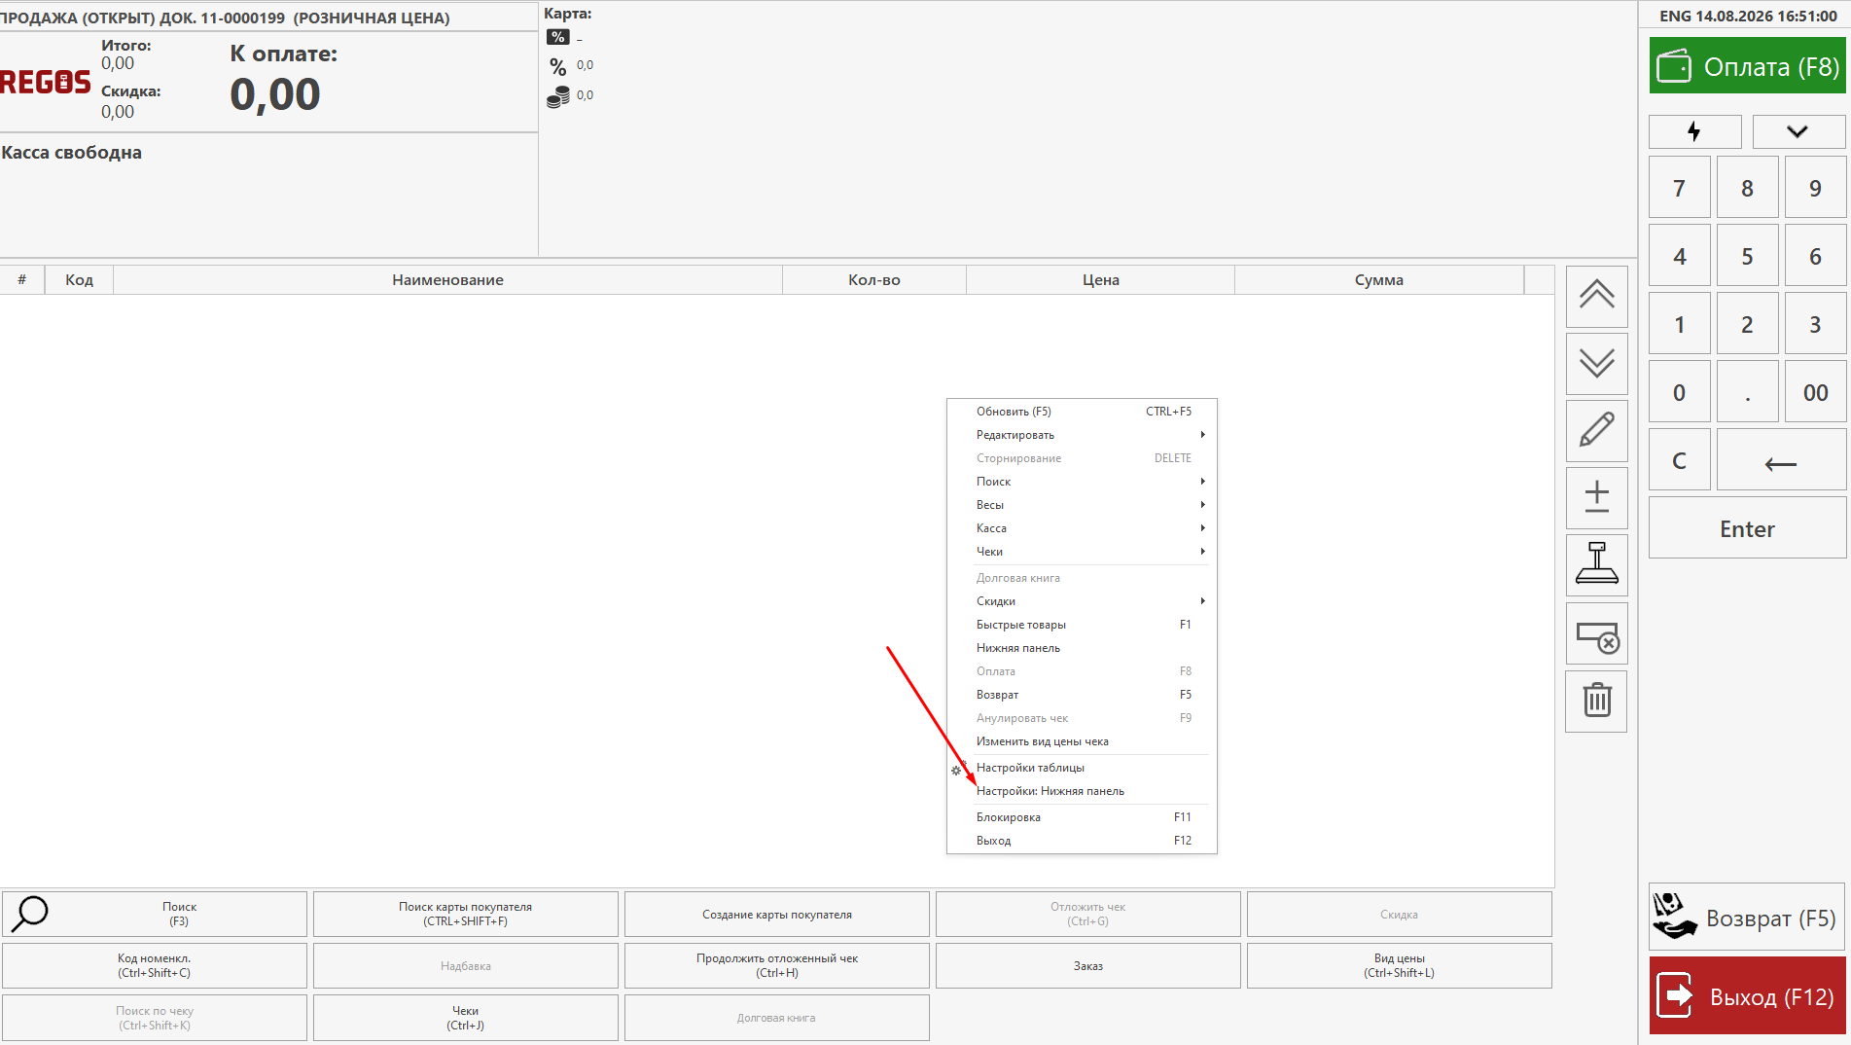Tap keypad digit 8
Viewport: 1851px width, 1045px height.
[1747, 188]
